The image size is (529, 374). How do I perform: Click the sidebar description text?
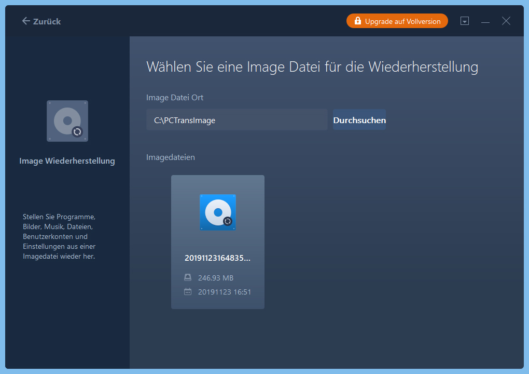[x=59, y=237]
